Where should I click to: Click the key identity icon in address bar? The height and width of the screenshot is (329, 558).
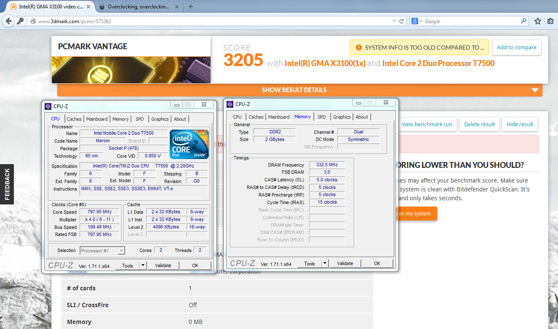(20, 21)
